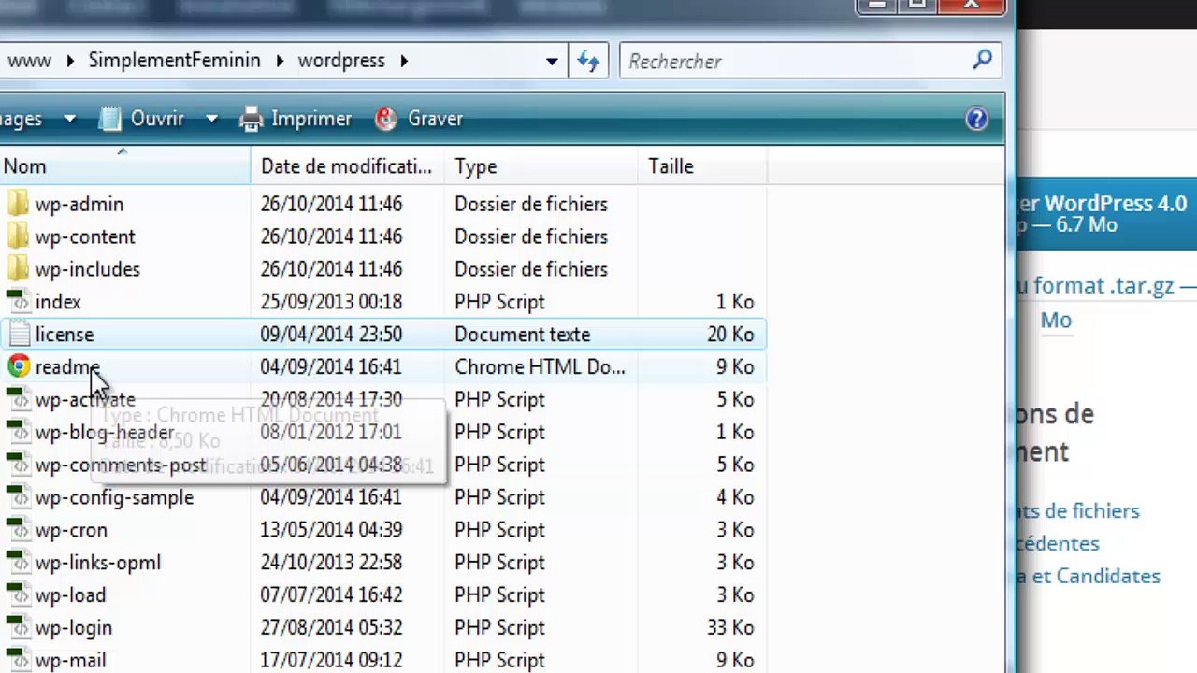Expand the arrow after wordpress breadcrumb
Viewport: 1197px width, 673px height.
click(x=404, y=61)
